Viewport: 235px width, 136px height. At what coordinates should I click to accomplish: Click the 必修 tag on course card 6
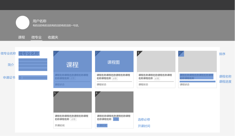pyautogui.click(x=116, y=119)
